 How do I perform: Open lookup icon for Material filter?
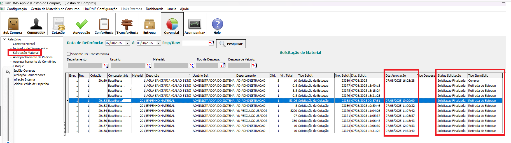(192, 66)
